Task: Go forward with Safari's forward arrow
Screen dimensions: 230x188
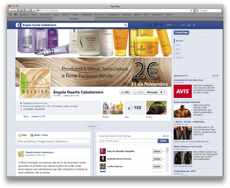Action: point(15,11)
